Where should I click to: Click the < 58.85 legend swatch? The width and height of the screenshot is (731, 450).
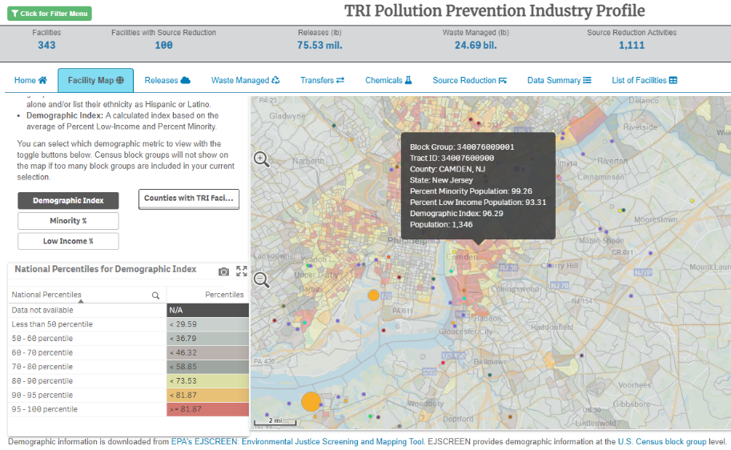click(x=208, y=367)
